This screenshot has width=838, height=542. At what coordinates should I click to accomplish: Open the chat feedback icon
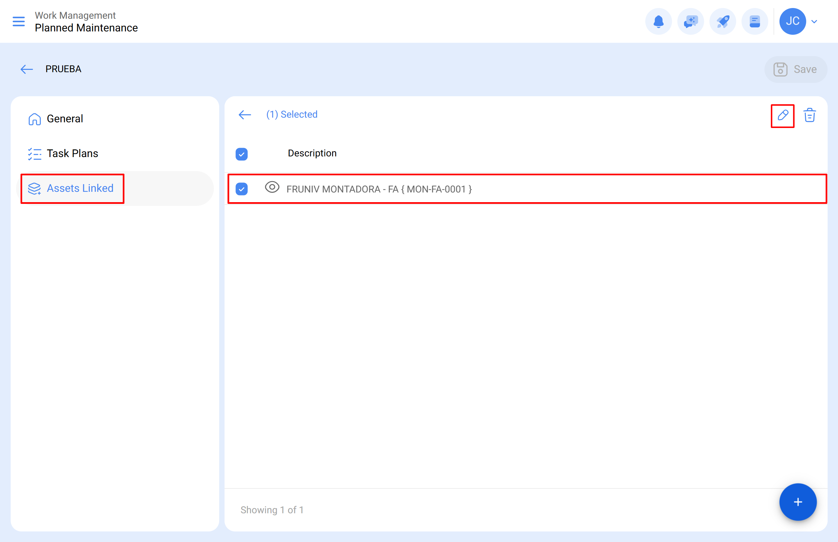691,21
